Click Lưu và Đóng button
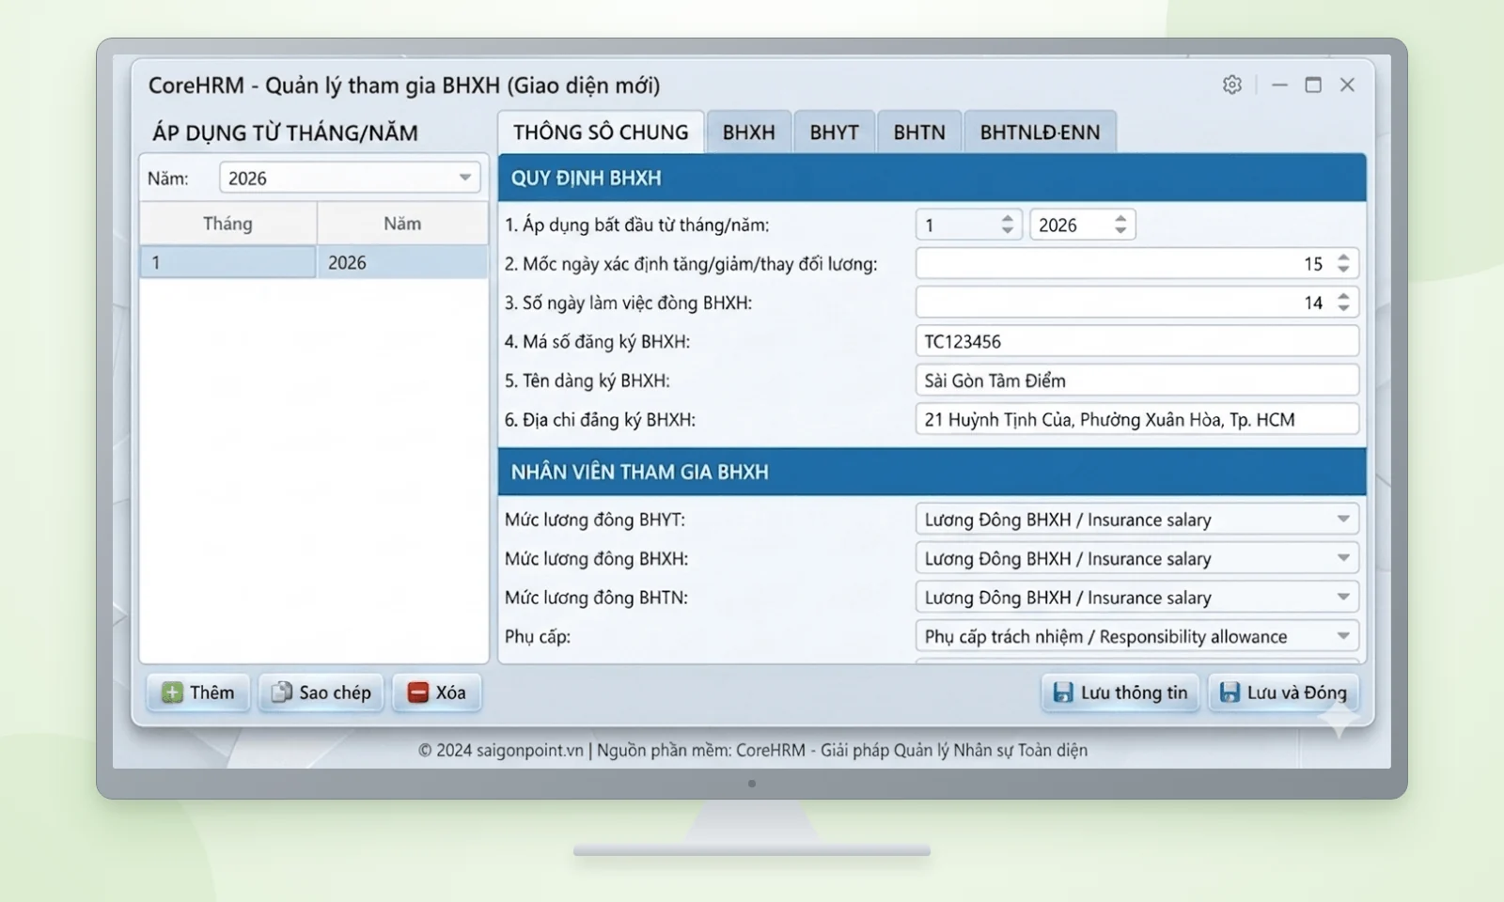1504x902 pixels. point(1283,692)
